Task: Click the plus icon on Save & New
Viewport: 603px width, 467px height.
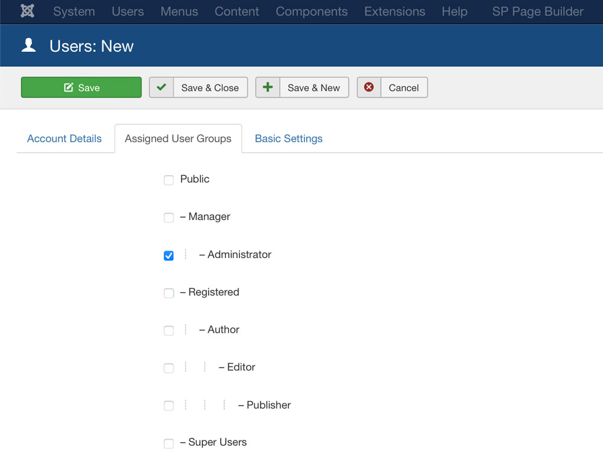Action: coord(267,87)
